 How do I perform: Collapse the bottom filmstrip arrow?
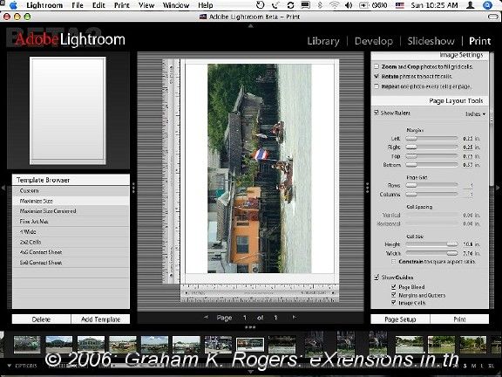[251, 372]
